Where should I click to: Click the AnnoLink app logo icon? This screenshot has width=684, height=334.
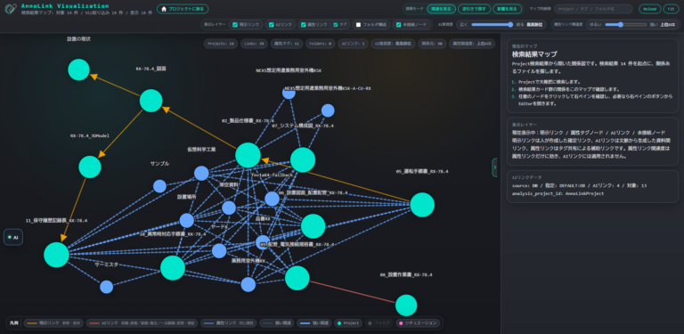point(11,9)
